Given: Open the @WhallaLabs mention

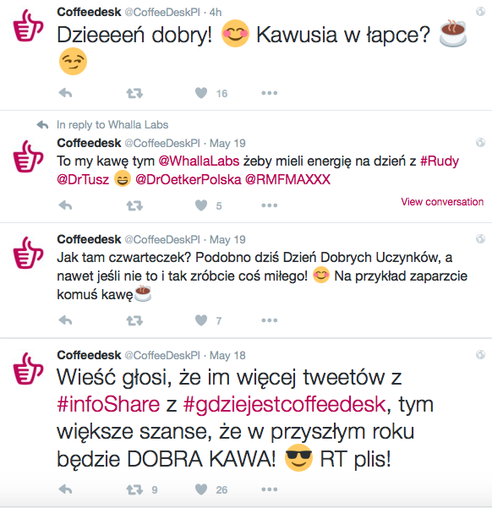Looking at the screenshot, I should [199, 161].
